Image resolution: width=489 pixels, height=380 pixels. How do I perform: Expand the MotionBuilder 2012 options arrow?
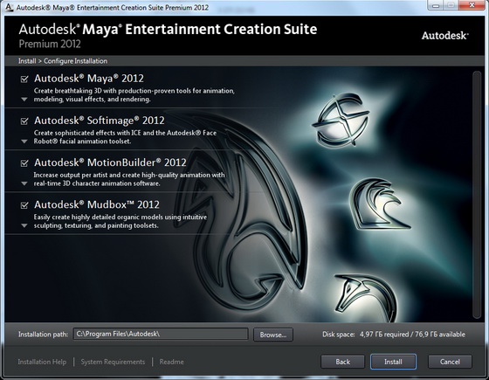24,183
